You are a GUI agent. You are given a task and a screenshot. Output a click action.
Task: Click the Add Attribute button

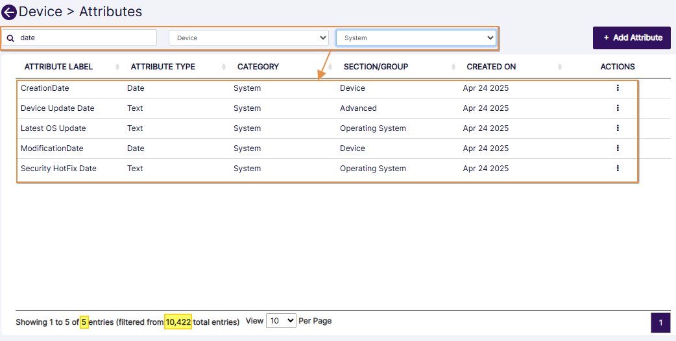point(632,38)
